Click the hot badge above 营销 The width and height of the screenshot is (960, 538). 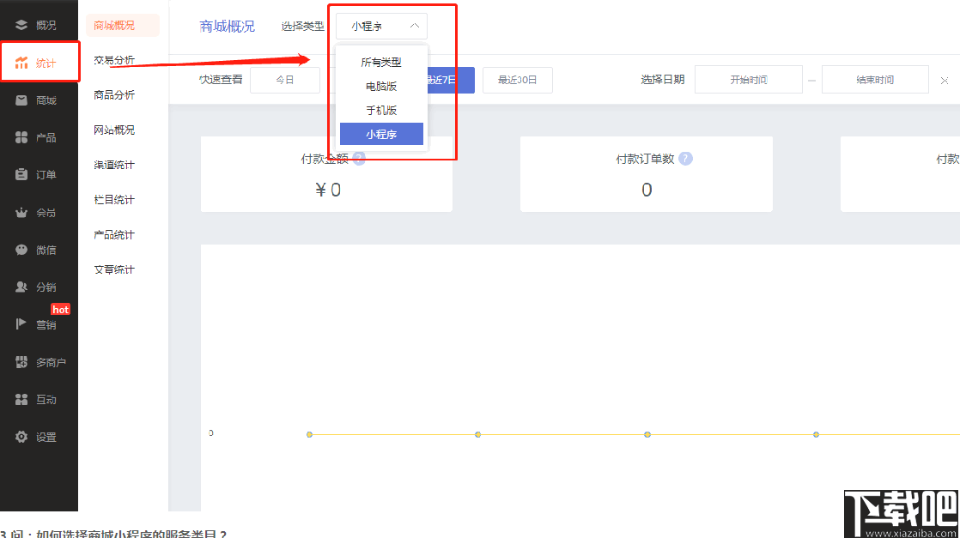click(x=61, y=310)
